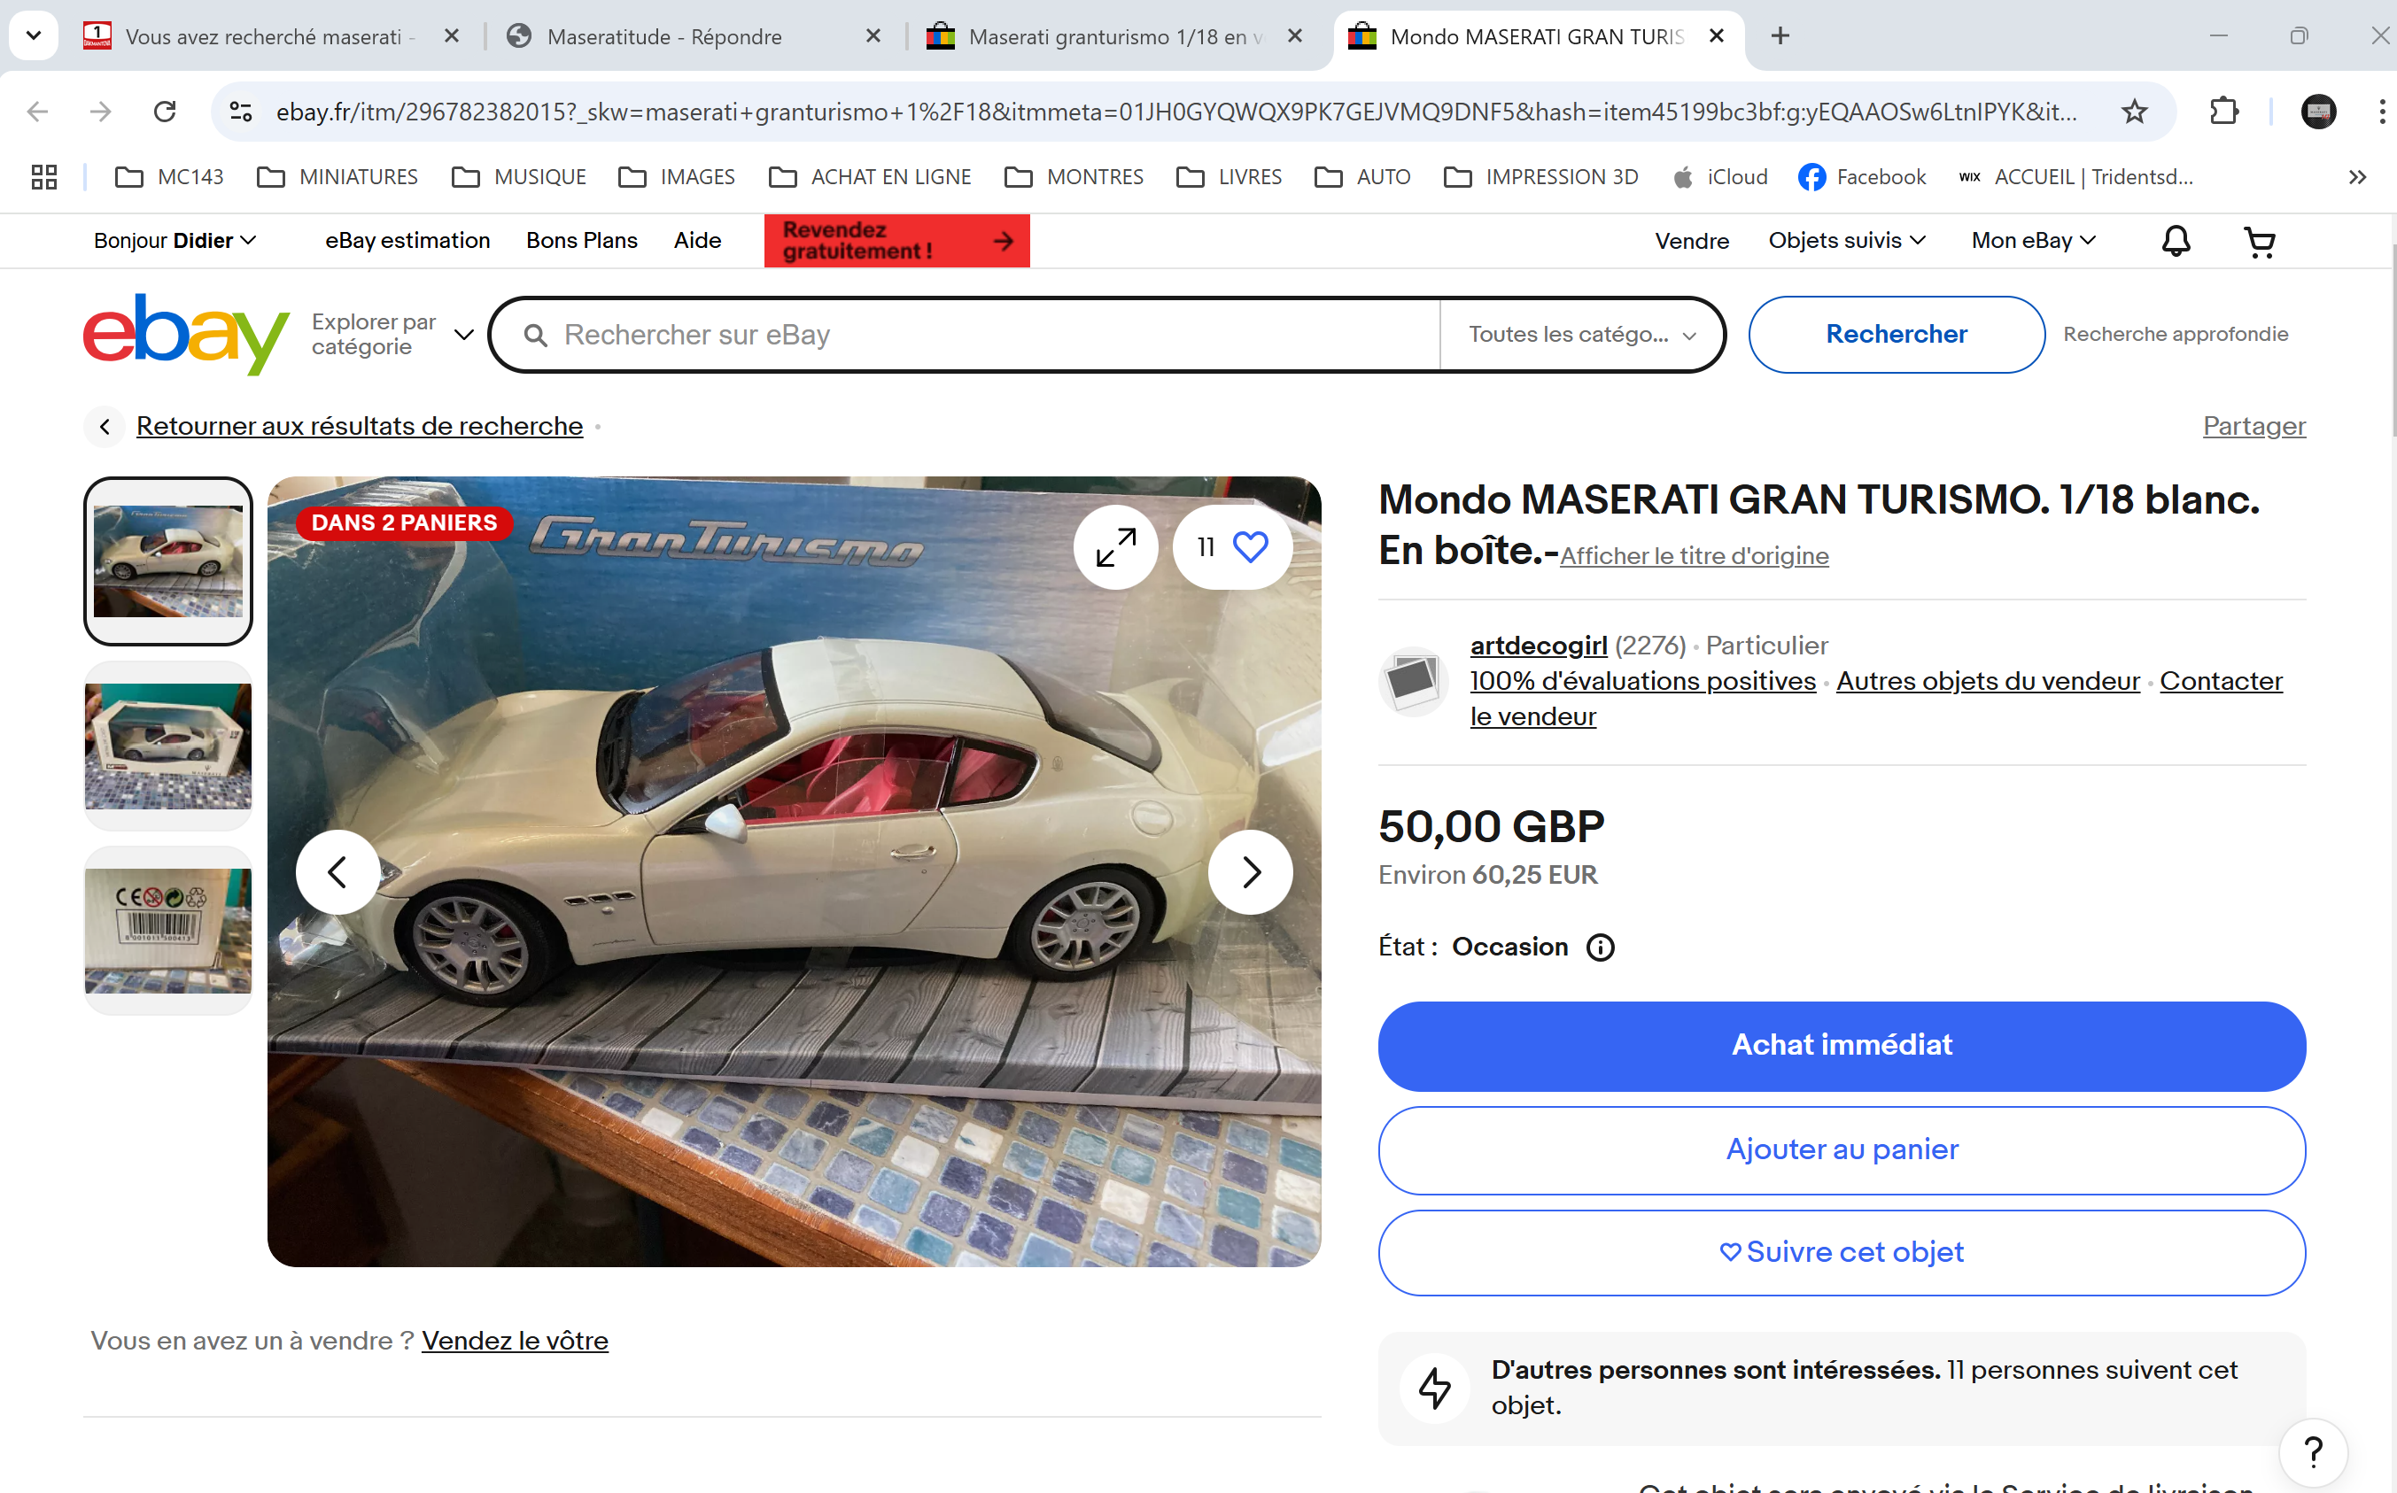Screen dimensions: 2397x1493
Task: Open the Bons Plans menu item
Action: (582, 241)
